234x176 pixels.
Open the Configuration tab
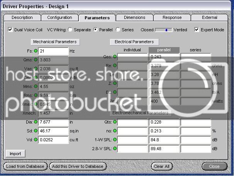coord(60,18)
